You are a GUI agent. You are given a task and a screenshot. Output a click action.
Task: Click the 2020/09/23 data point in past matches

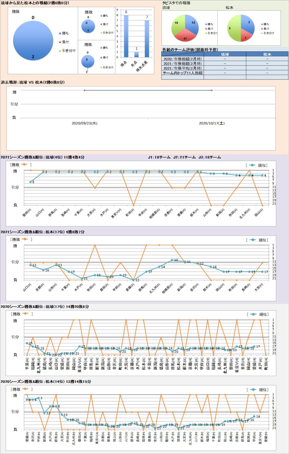(x=84, y=90)
